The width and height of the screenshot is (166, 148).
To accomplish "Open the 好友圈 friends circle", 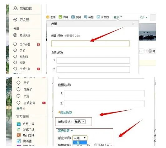I will pos(21,20).
